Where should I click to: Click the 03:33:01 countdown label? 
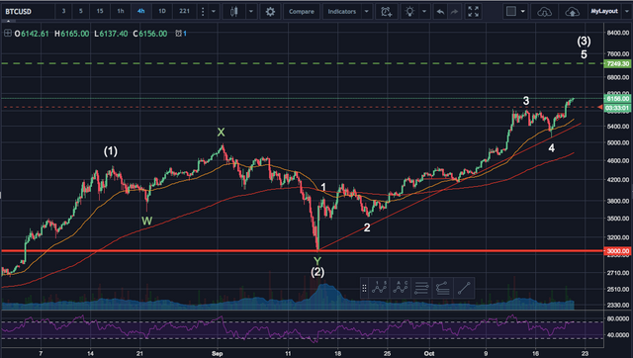(x=617, y=108)
